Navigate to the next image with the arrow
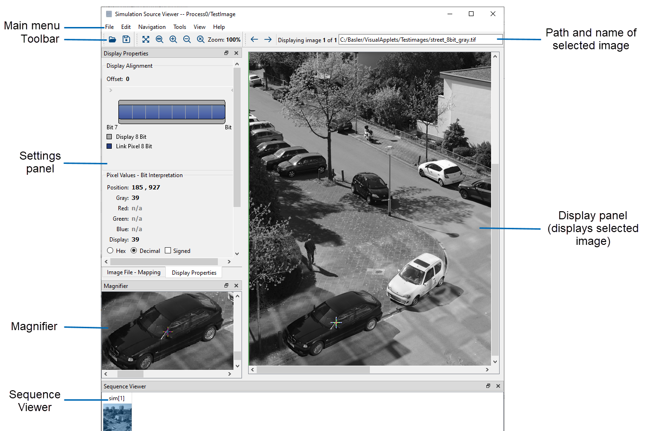 pos(268,39)
